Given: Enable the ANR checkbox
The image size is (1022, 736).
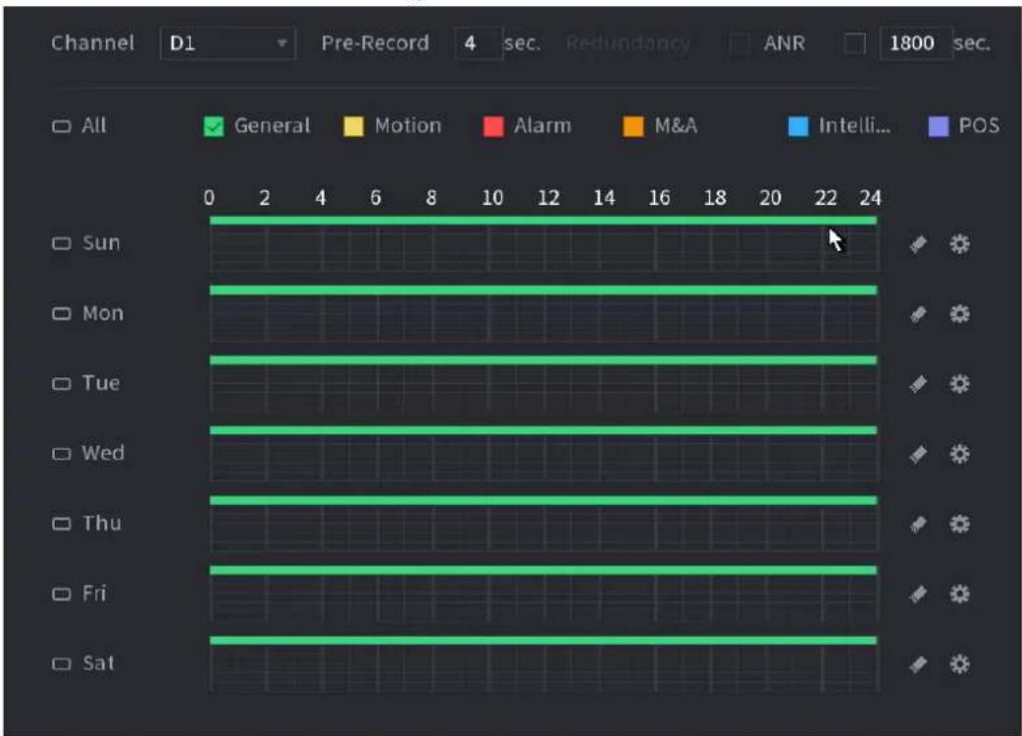Looking at the screenshot, I should tap(854, 44).
